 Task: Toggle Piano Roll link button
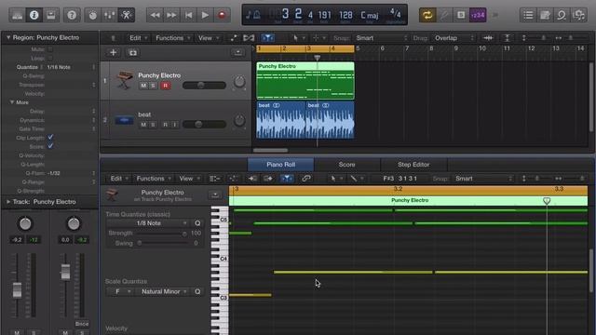(306, 179)
